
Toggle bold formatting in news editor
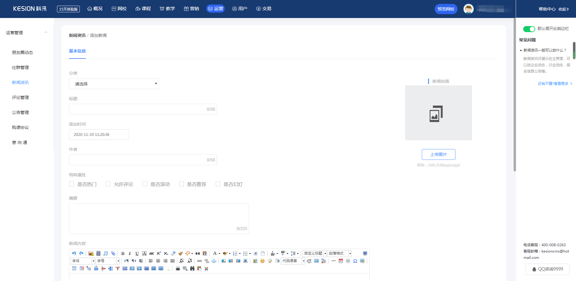123,253
